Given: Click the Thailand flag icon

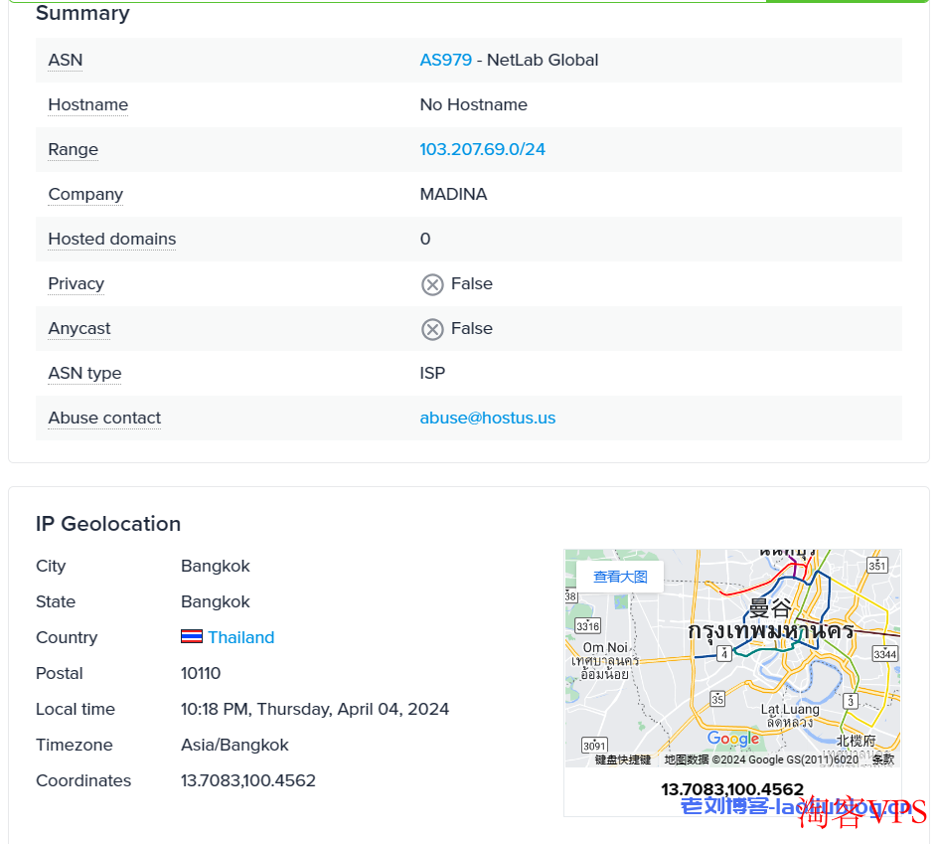Looking at the screenshot, I should point(192,636).
